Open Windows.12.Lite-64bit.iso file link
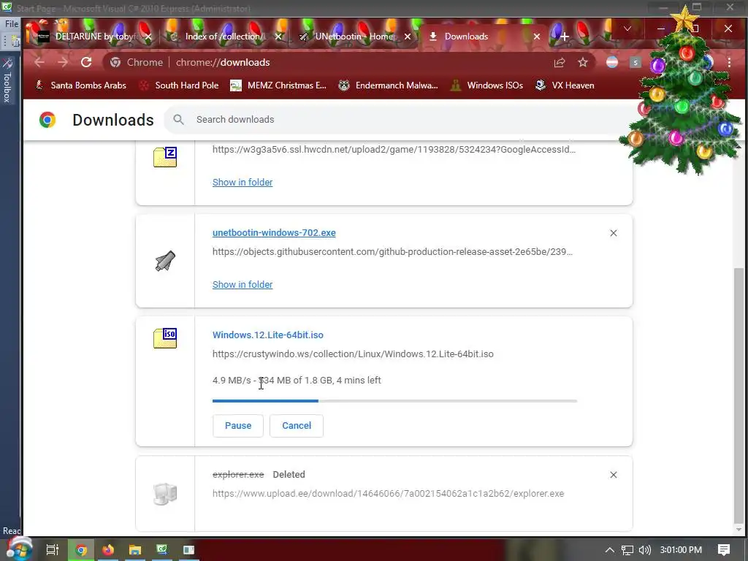Viewport: 748px width, 561px height. [x=267, y=335]
